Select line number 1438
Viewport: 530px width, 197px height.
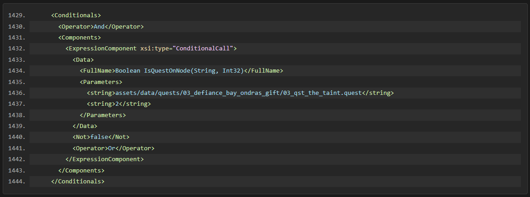tap(16, 115)
